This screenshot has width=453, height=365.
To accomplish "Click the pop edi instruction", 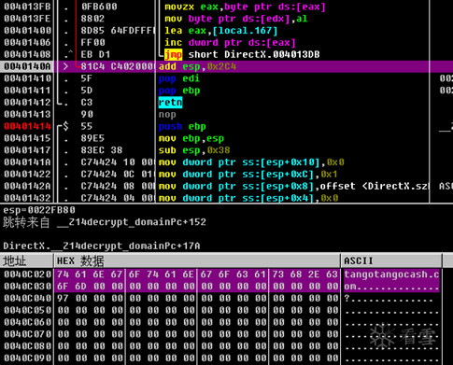I will (x=179, y=78).
